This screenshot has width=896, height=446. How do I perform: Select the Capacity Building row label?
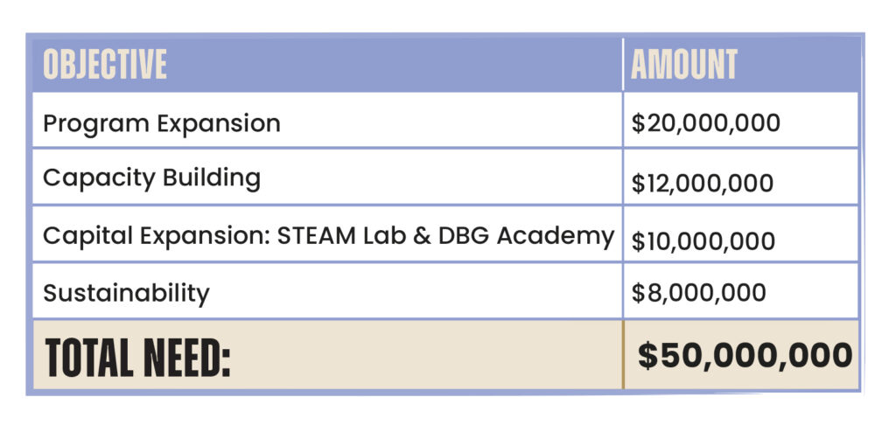point(151,178)
